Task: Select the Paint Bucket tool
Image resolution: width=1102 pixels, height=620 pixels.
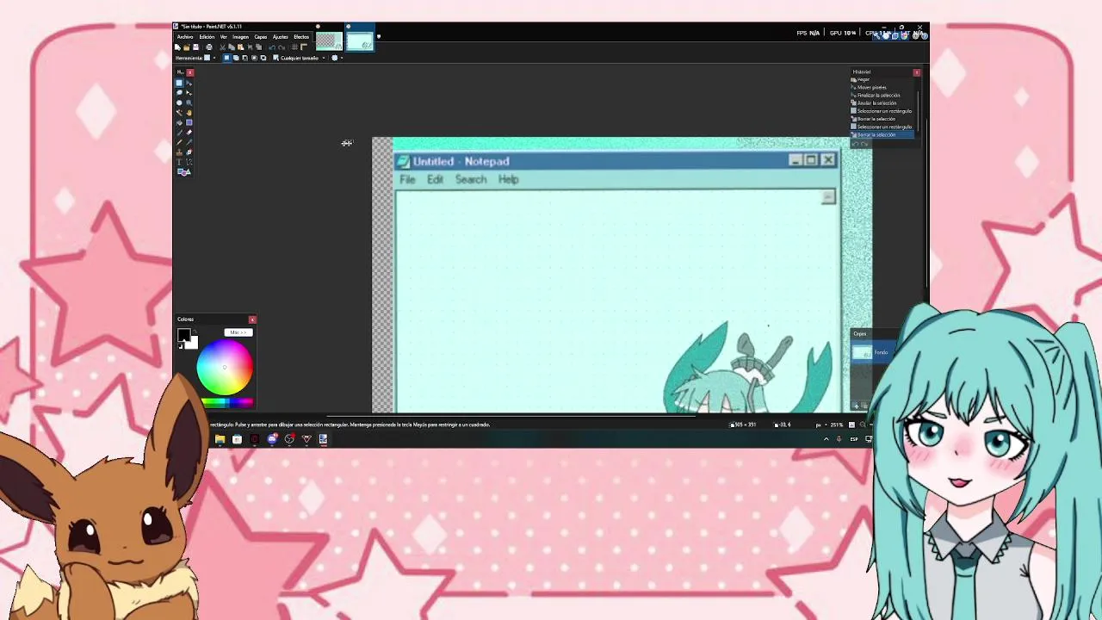Action: [x=179, y=122]
